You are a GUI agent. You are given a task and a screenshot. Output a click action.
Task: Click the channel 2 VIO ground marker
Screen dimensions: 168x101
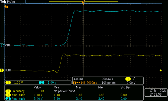tap(2, 45)
